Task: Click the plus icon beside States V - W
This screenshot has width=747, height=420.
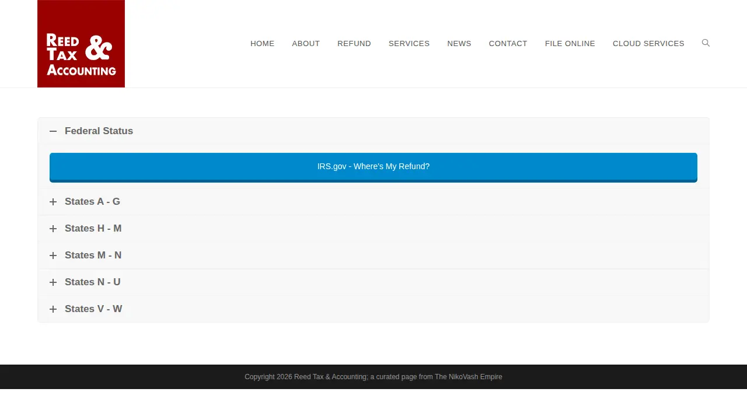Action: click(x=53, y=309)
